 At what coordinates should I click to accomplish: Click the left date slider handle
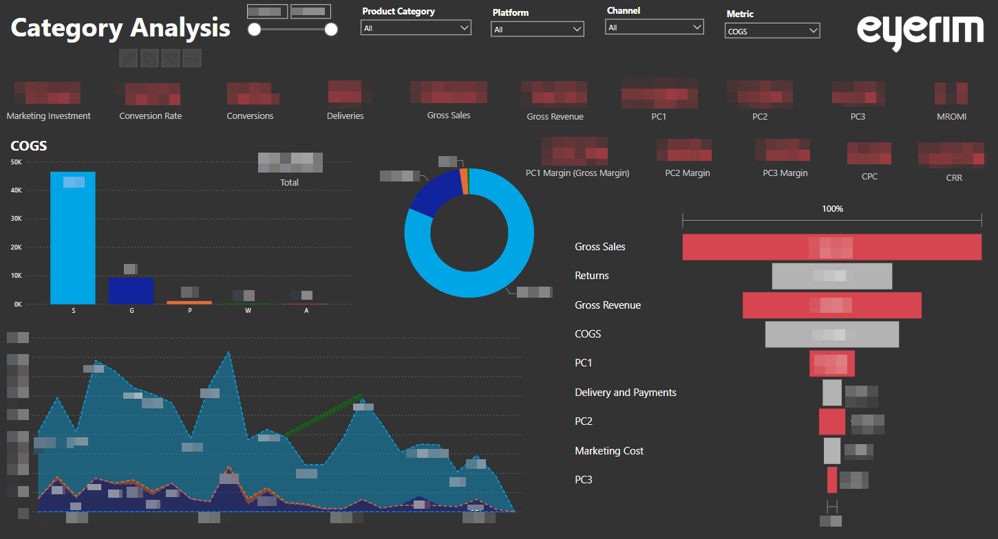pyautogui.click(x=255, y=30)
